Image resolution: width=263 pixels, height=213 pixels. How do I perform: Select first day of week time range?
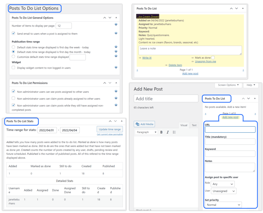pos(14,47)
